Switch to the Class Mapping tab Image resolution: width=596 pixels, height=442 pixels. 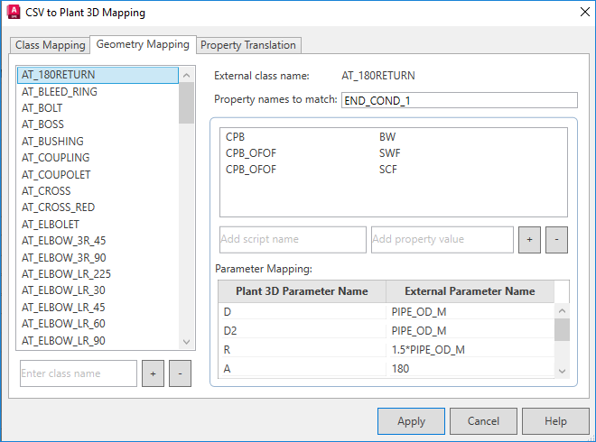[x=50, y=45]
